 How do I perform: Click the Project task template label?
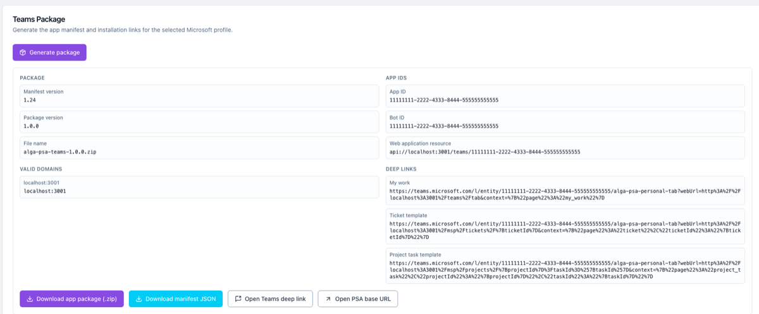(416, 255)
